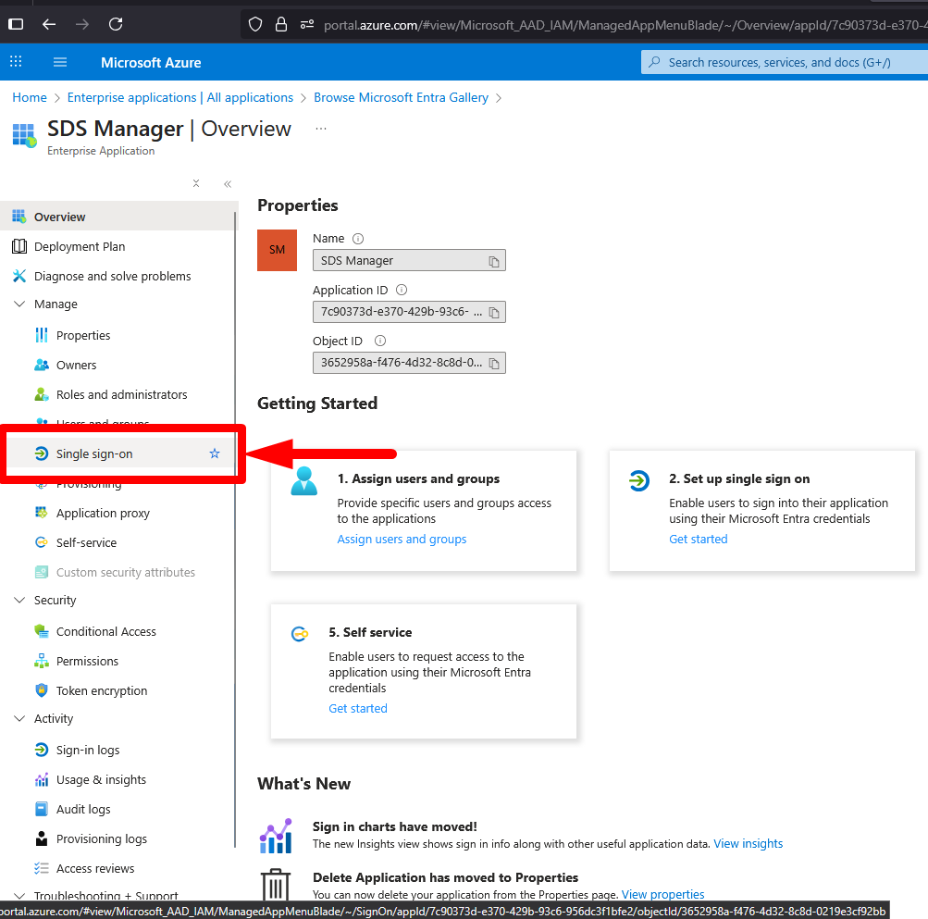928x919 pixels.
Task: Click the Application ID text field
Action: 409,312
